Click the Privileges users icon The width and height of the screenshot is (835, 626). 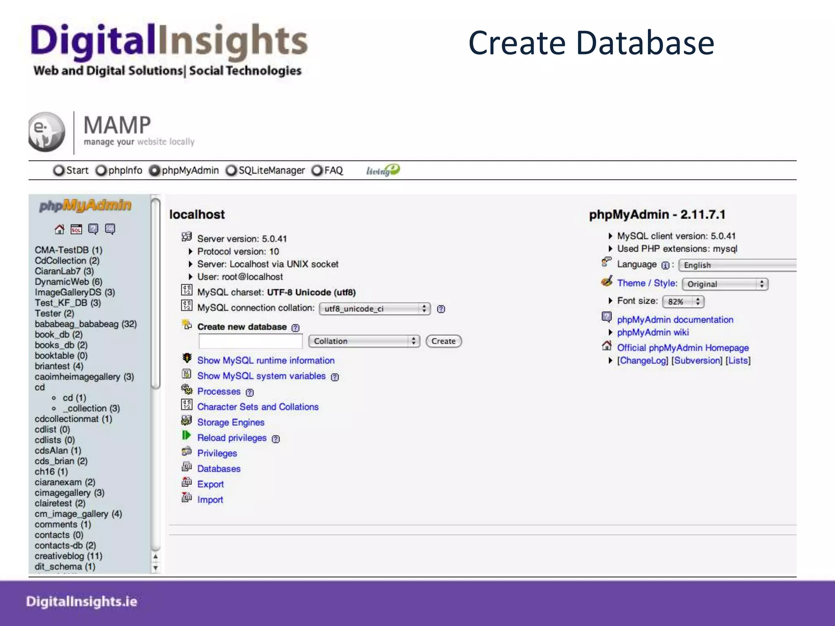pos(187,451)
